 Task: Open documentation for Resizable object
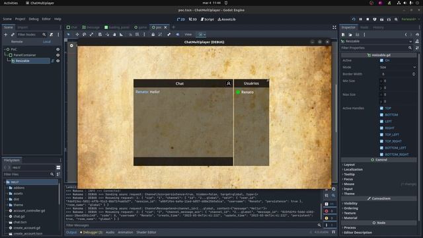point(417,41)
